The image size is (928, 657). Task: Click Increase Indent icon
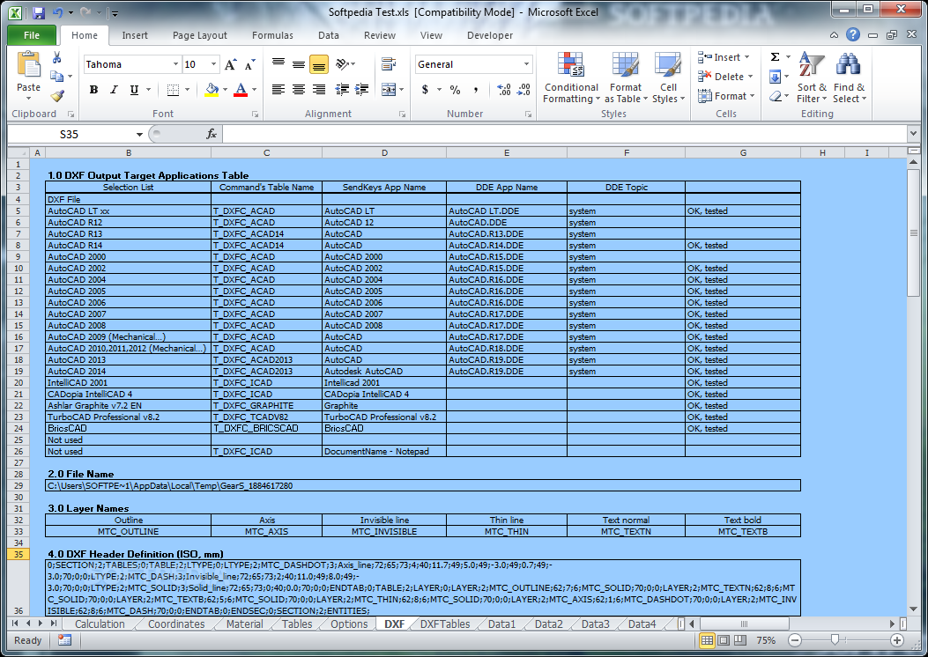click(x=361, y=89)
